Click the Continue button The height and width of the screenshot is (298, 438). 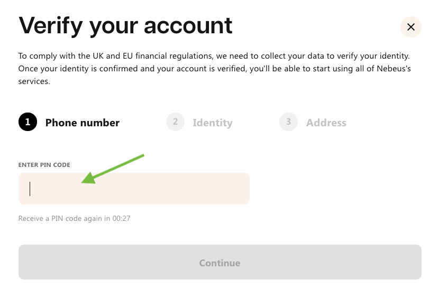220,262
